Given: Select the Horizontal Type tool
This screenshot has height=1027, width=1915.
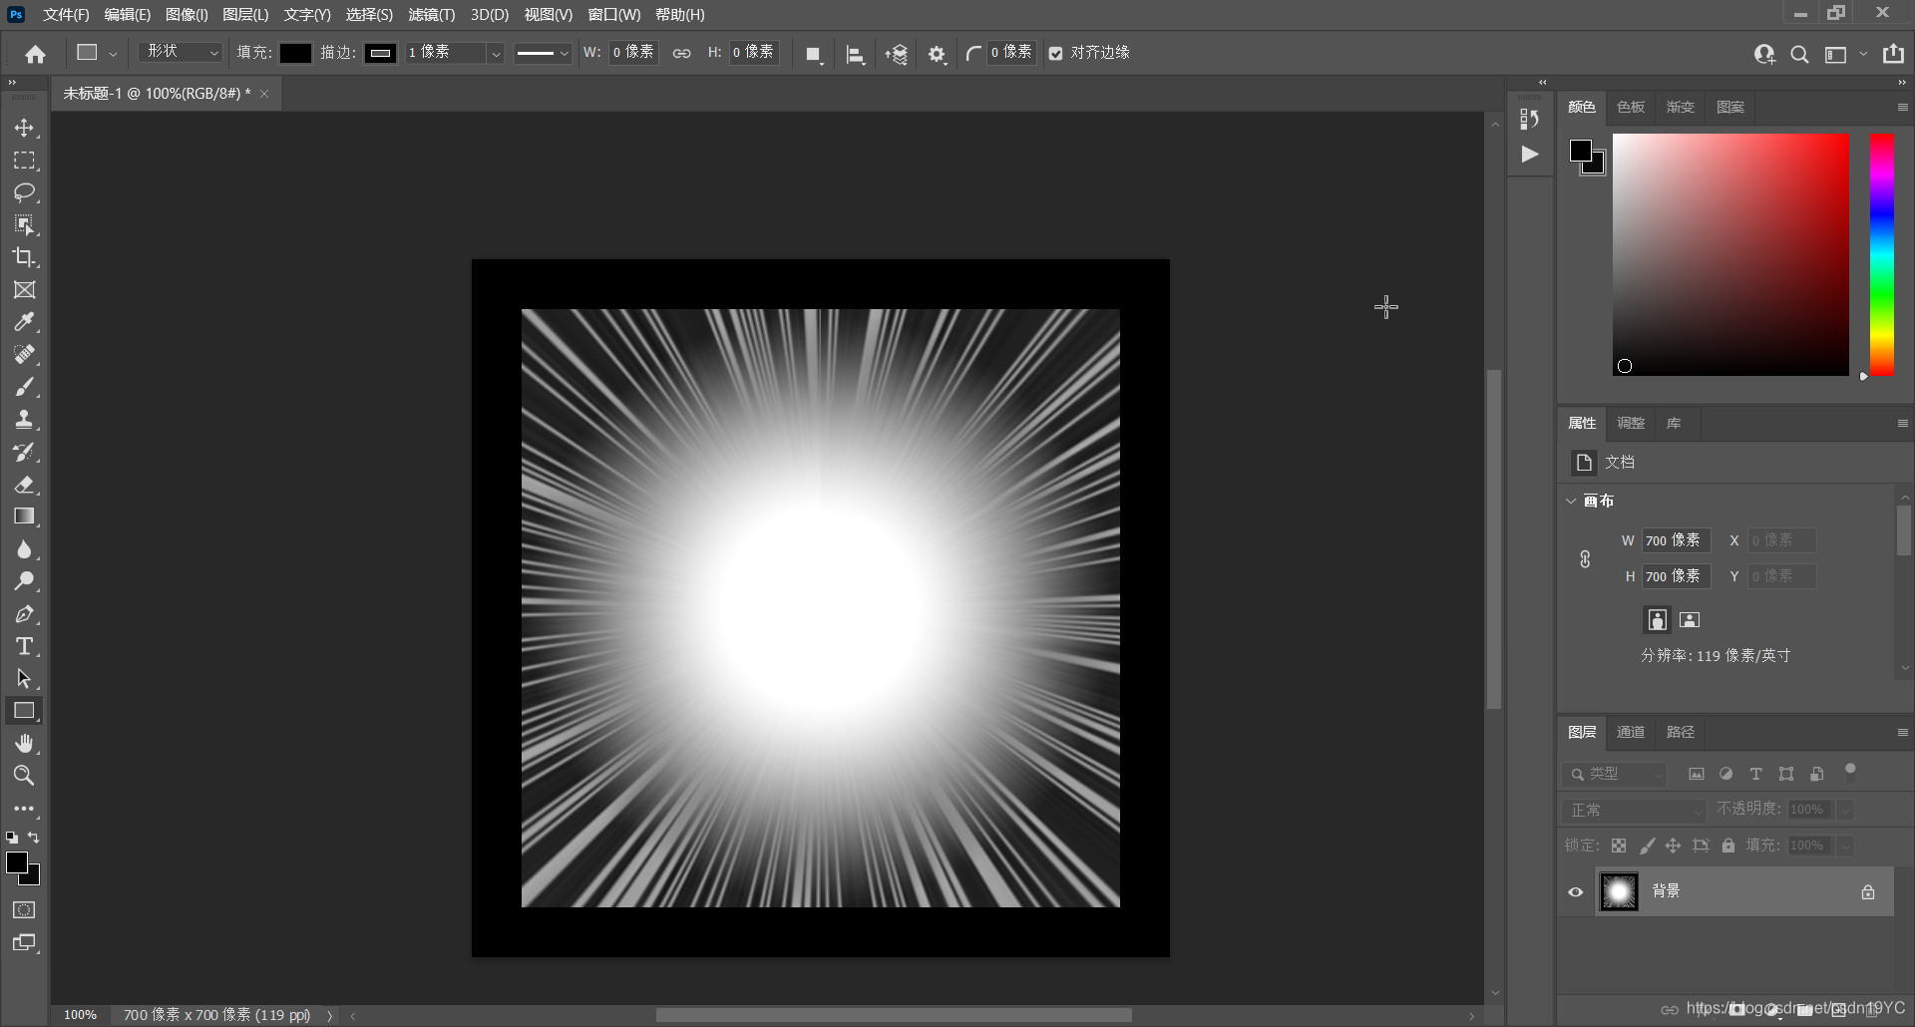Looking at the screenshot, I should click(x=24, y=646).
